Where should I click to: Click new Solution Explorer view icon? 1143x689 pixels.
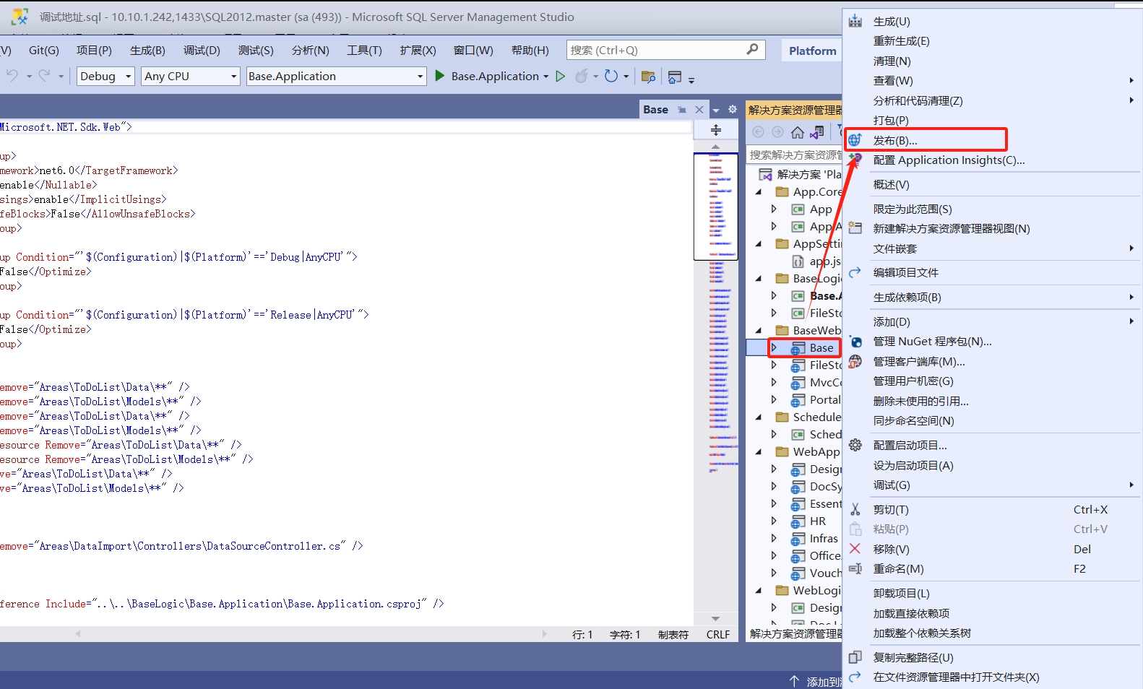pyautogui.click(x=855, y=228)
